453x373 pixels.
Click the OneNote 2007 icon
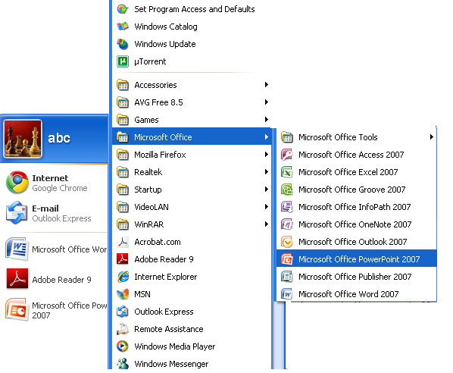click(x=287, y=224)
